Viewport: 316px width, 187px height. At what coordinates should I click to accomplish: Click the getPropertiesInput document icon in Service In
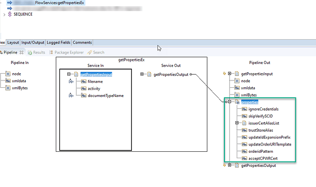coord(76,74)
